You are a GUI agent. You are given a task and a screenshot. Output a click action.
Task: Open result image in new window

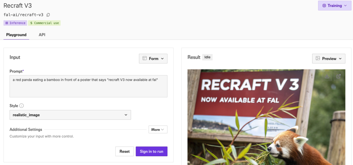click(339, 76)
